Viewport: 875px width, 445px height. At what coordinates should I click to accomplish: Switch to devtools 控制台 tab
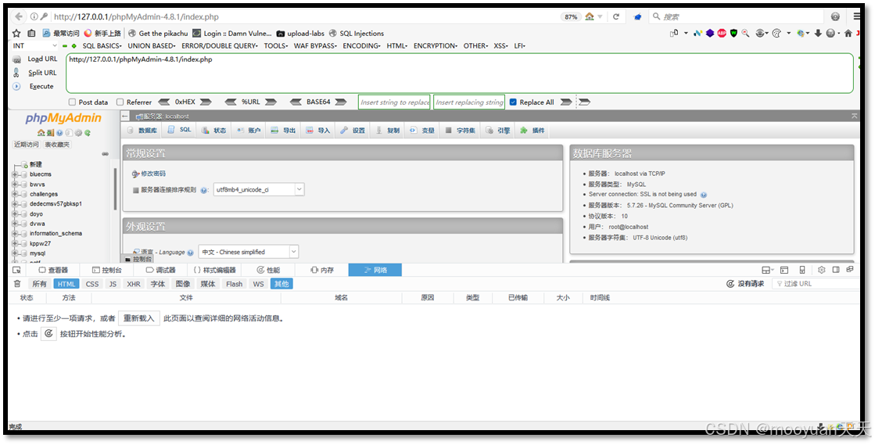[x=106, y=270]
